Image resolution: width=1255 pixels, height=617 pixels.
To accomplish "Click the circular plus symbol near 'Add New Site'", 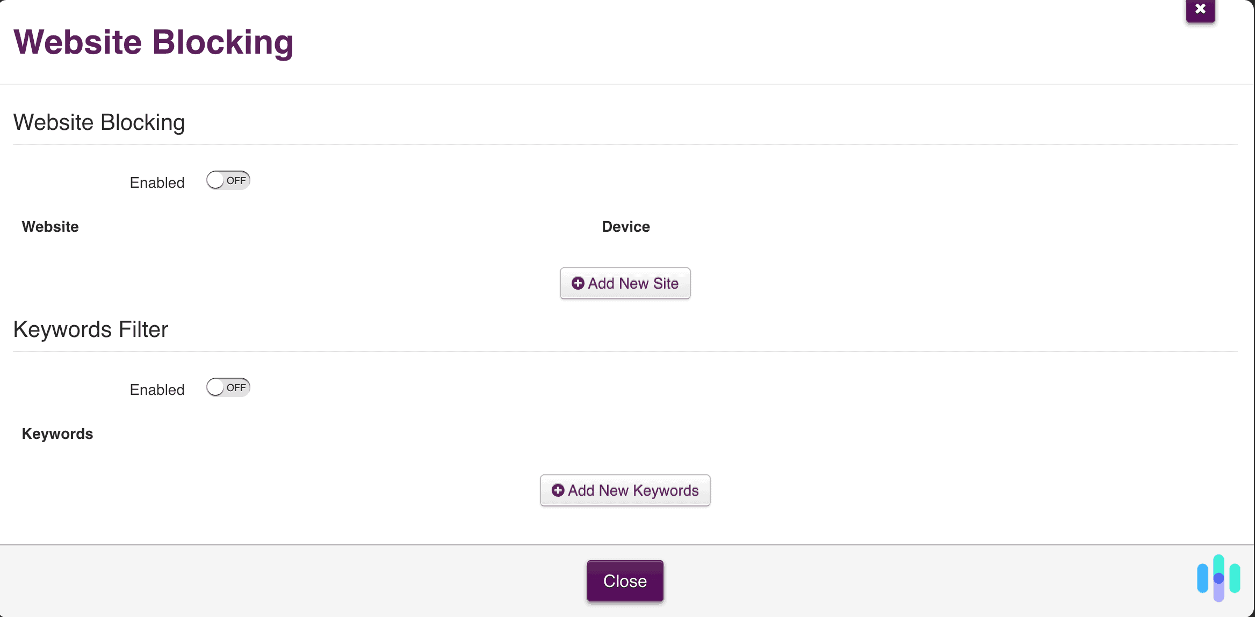I will 578,283.
